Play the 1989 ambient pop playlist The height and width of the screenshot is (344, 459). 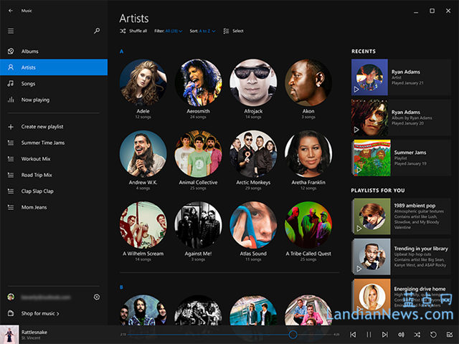359,228
